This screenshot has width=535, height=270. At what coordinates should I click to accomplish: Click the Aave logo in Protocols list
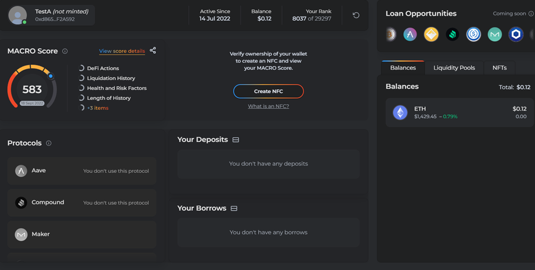(x=21, y=171)
